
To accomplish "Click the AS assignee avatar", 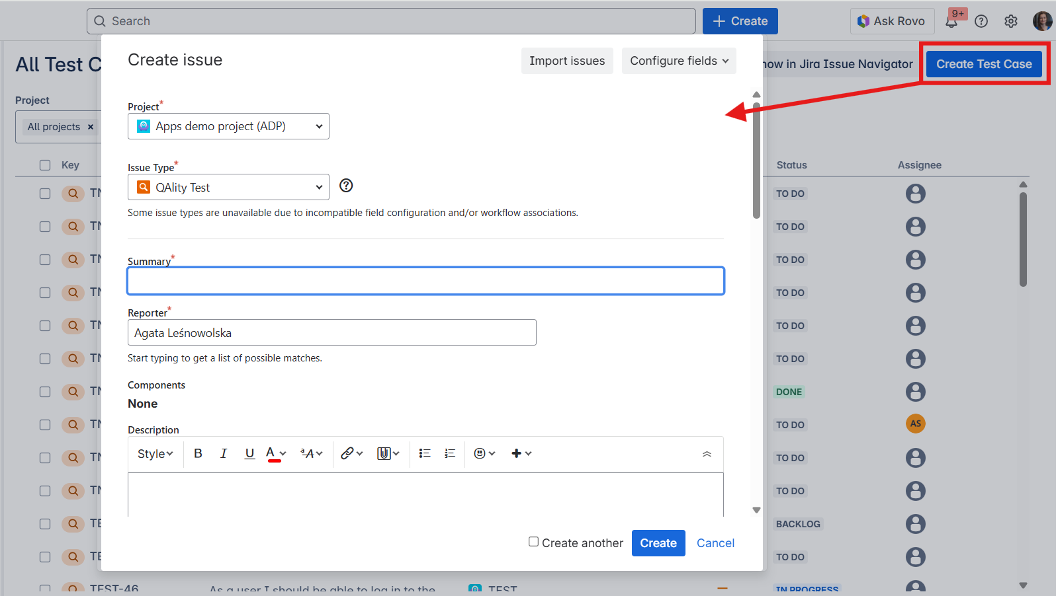I will (916, 424).
